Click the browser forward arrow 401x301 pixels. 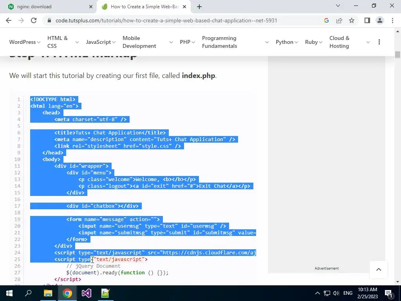pos(21,20)
